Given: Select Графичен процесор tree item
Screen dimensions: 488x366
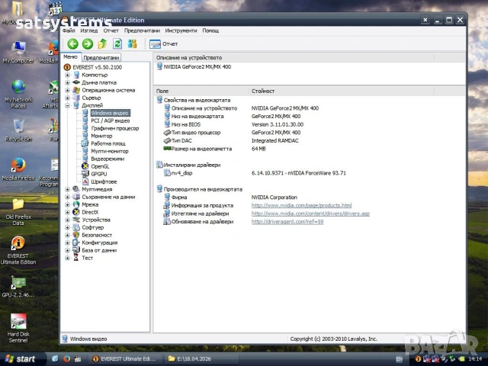Looking at the screenshot, I should [x=115, y=128].
